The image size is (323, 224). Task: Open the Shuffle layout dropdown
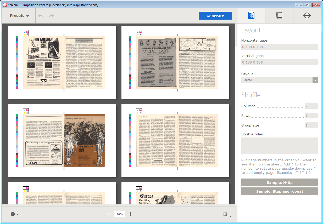[280, 80]
